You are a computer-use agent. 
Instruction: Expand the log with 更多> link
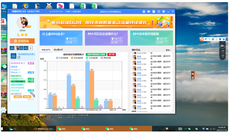coord(168,50)
